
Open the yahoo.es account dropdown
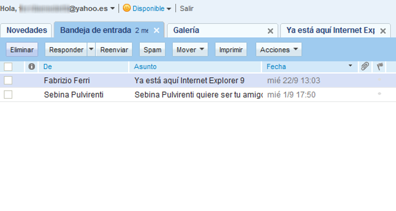112,9
